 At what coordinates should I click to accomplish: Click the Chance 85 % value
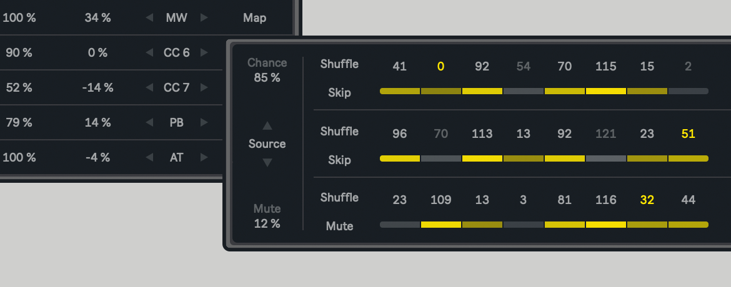coord(267,78)
